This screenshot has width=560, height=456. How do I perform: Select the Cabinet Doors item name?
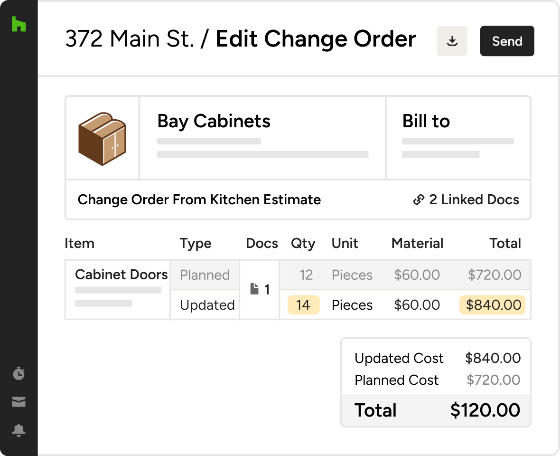pyautogui.click(x=121, y=275)
